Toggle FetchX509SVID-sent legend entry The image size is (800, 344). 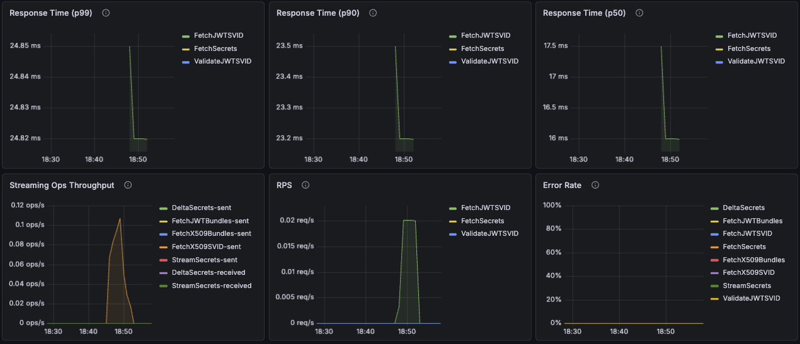click(x=207, y=247)
